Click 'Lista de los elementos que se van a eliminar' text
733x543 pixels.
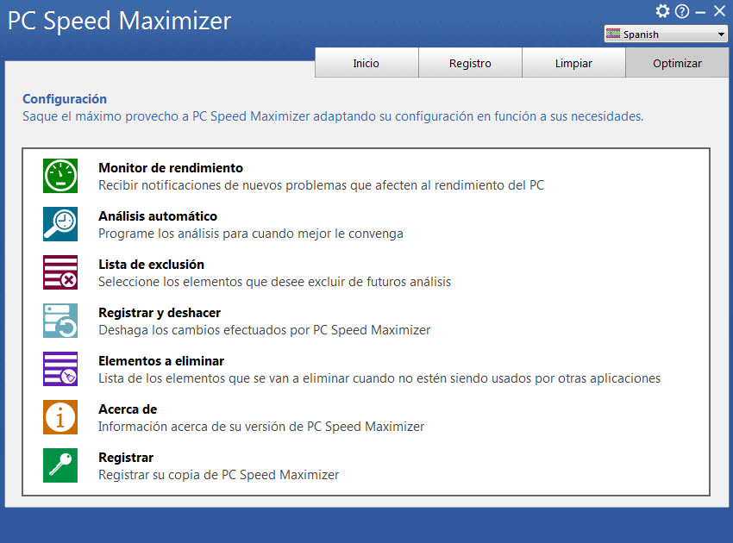379,378
